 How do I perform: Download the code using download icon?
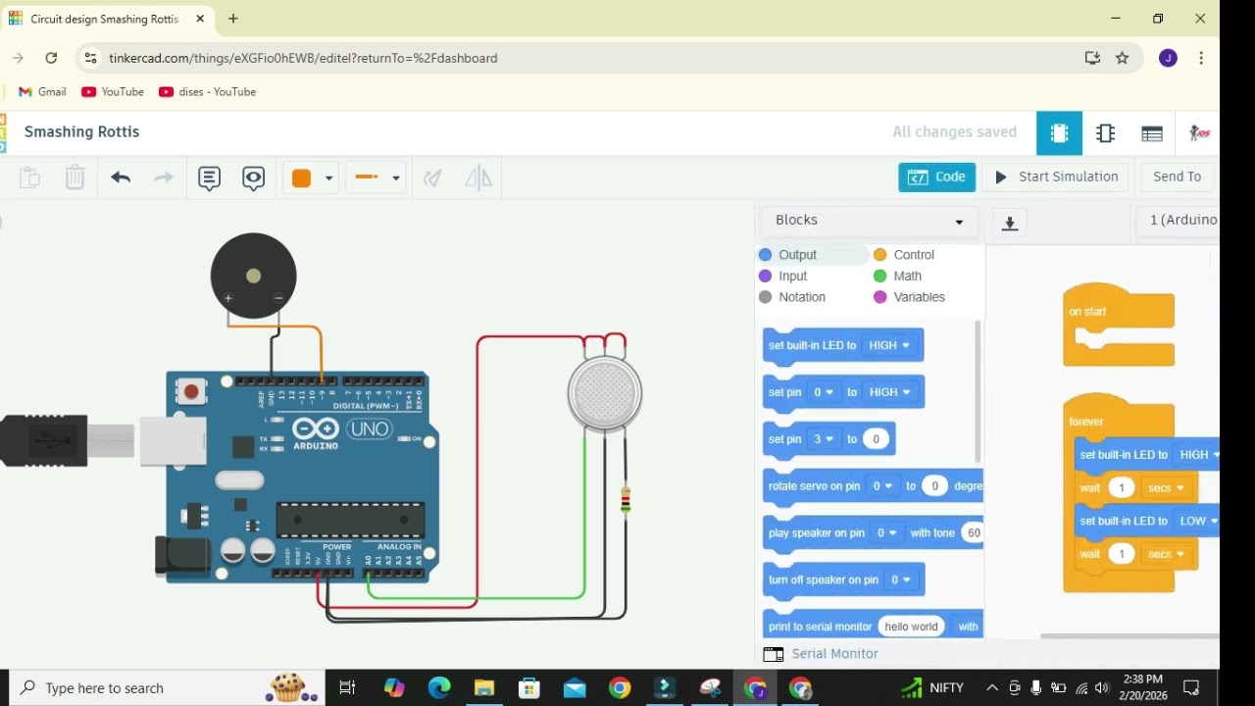pyautogui.click(x=1010, y=223)
